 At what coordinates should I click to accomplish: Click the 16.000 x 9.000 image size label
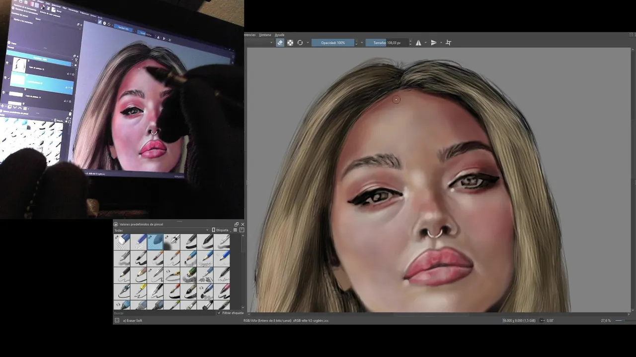(519, 321)
